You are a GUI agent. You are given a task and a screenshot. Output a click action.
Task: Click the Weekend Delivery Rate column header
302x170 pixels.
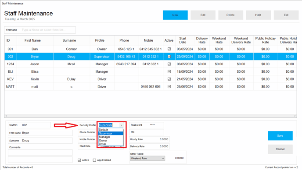[x=241, y=40]
